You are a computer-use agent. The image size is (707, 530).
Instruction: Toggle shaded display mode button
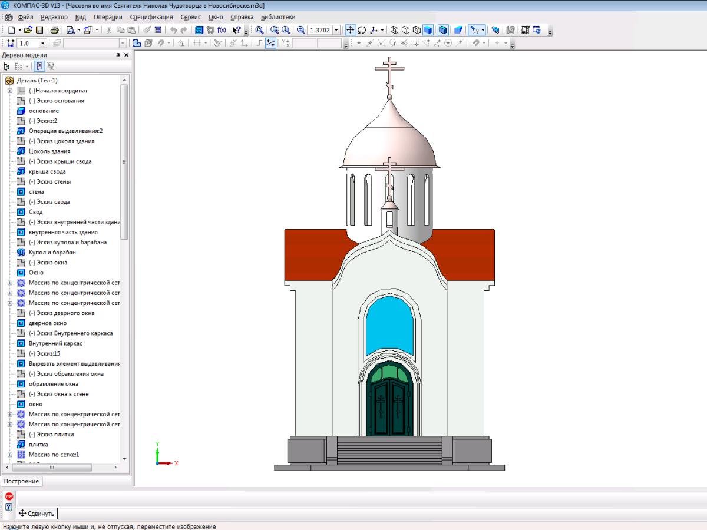coord(428,30)
